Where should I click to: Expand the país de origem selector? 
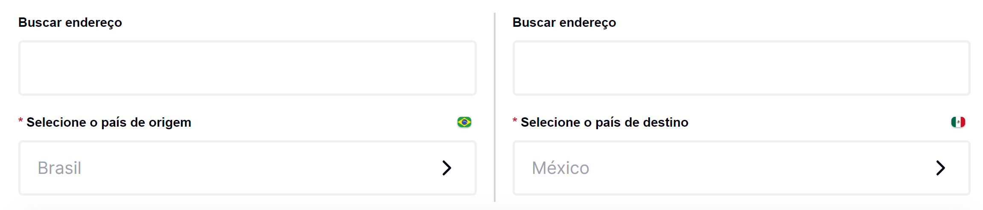(x=248, y=168)
